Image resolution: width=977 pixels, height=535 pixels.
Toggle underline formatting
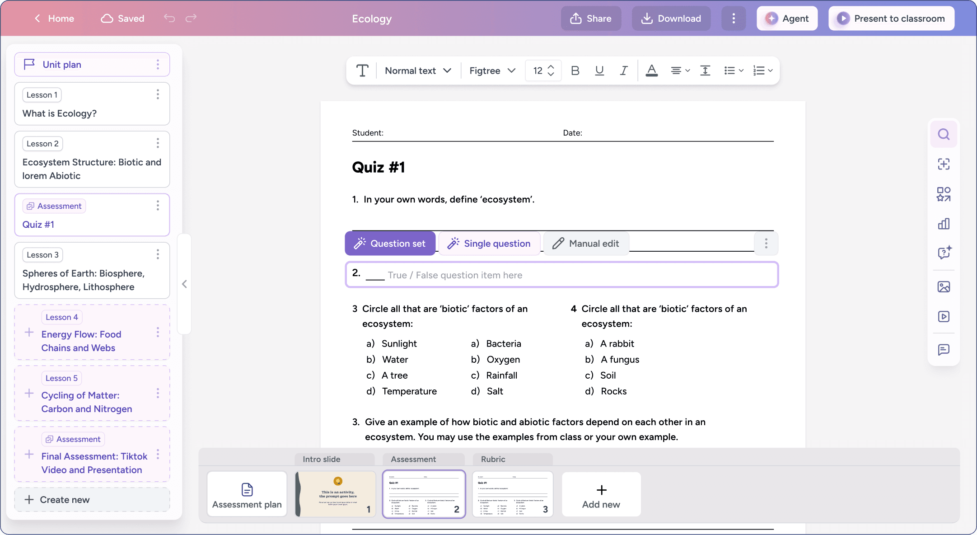coord(599,70)
